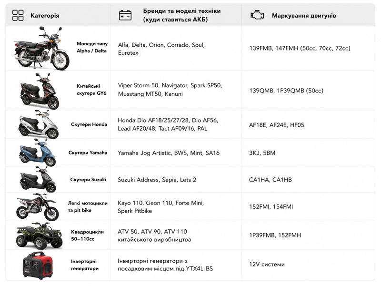This screenshot has width=381, height=286.
Task: Click the battery icon in header
Action: point(125,15)
